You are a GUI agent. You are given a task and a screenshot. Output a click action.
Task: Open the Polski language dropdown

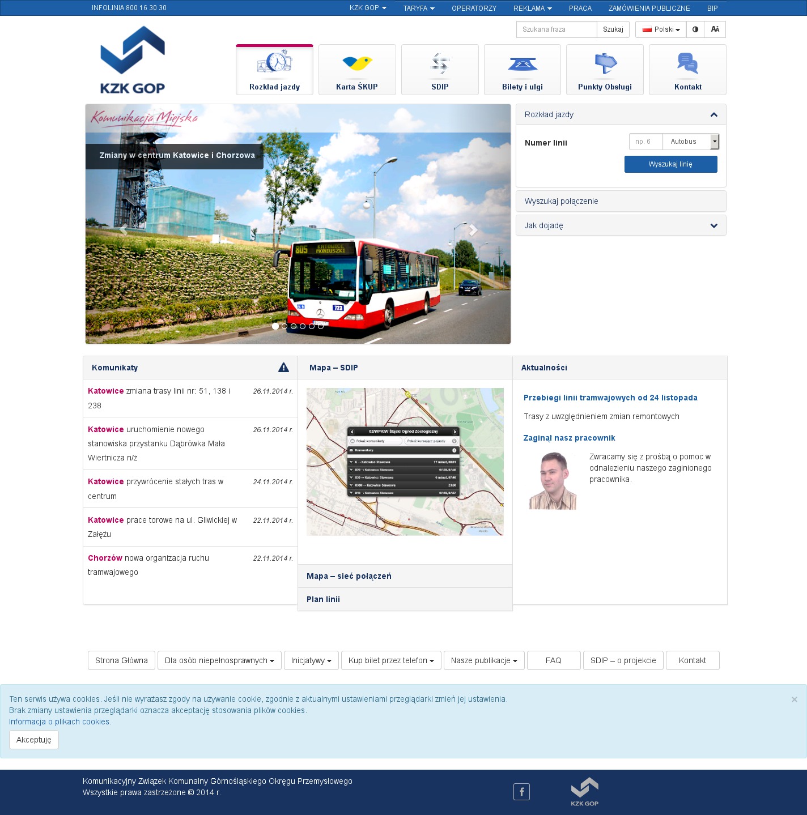point(661,29)
